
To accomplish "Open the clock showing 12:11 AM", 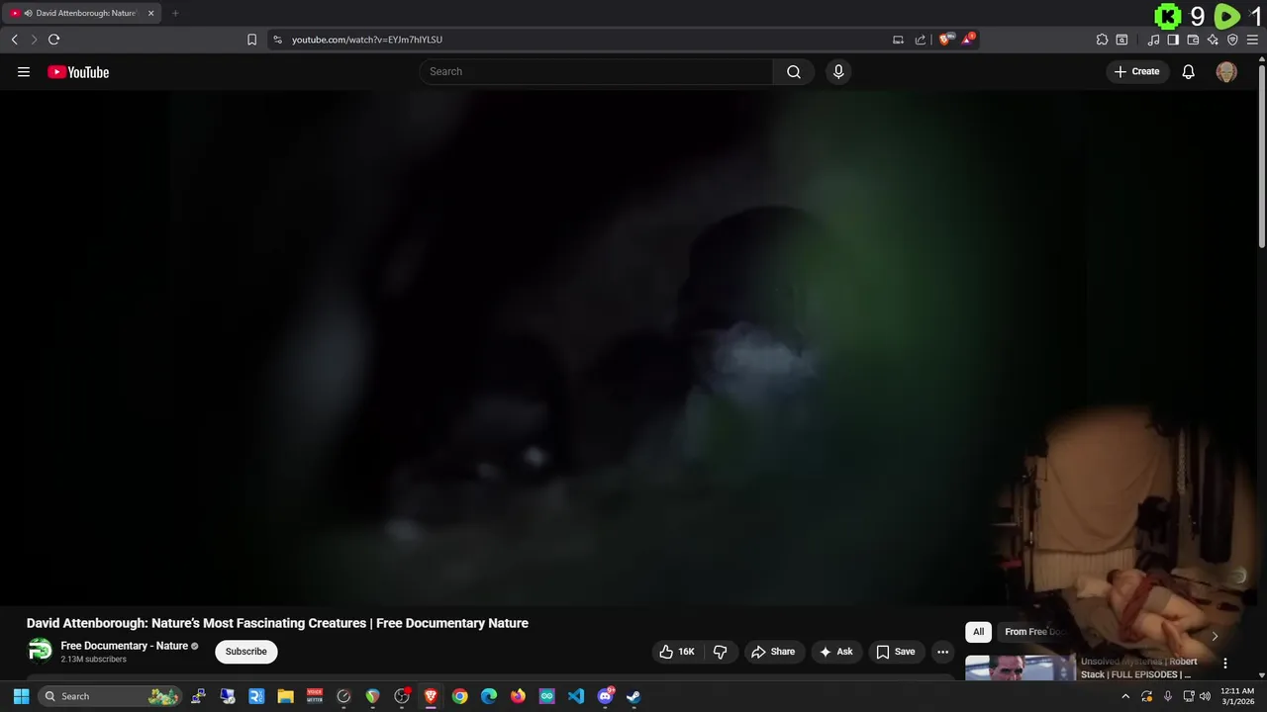I will pos(1237,696).
